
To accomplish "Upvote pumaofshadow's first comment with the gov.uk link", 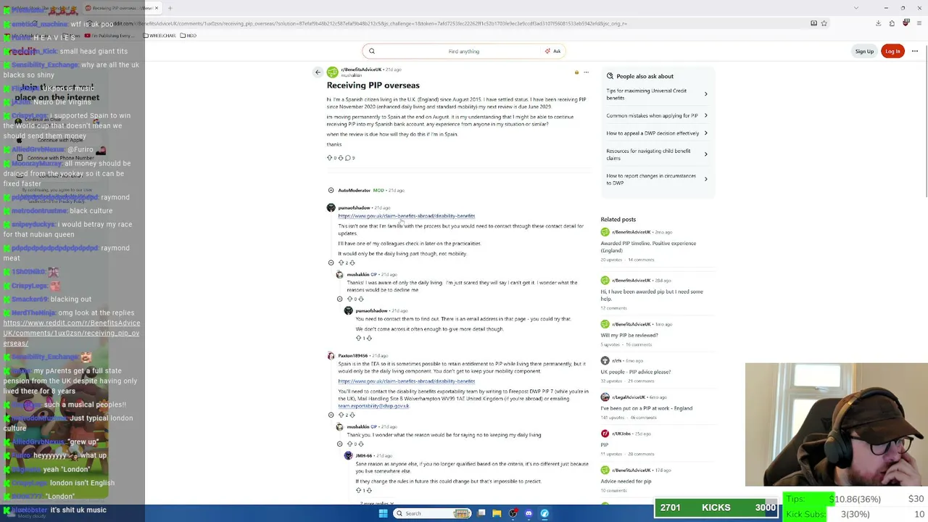I will 341,262.
